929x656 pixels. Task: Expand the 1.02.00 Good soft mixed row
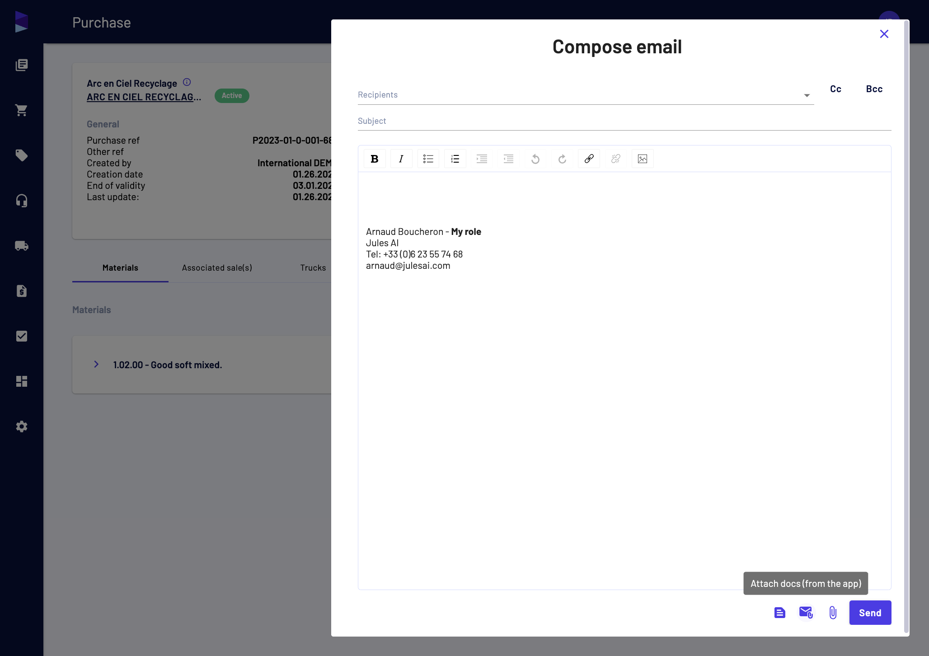(x=96, y=364)
